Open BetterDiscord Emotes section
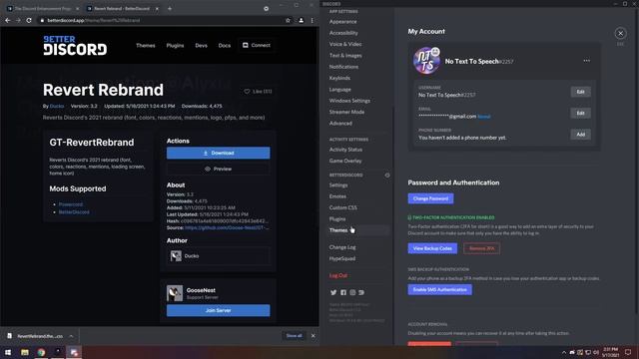Viewport: 639px width, 359px height. (x=337, y=196)
